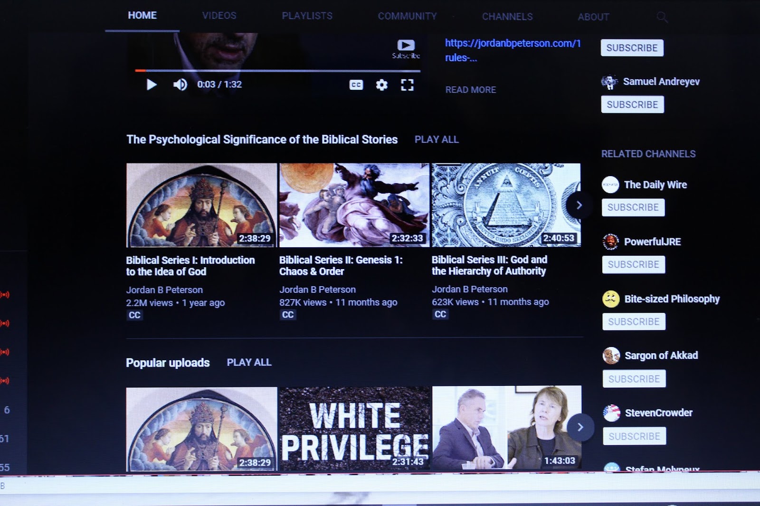760x506 pixels.
Task: Click the '2.2M views • 1 year ago' text
Action: (175, 303)
